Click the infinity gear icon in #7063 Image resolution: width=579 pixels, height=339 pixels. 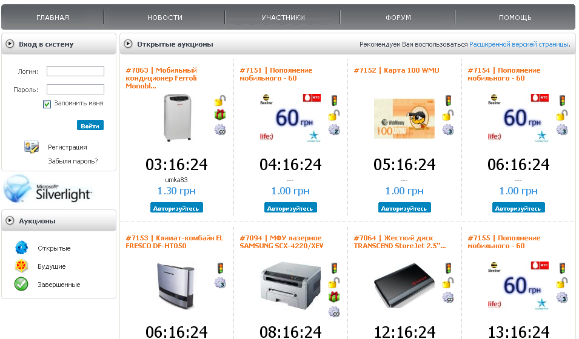220,130
